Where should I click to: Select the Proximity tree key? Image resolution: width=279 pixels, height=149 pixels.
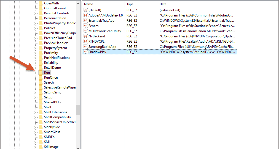point(51,53)
